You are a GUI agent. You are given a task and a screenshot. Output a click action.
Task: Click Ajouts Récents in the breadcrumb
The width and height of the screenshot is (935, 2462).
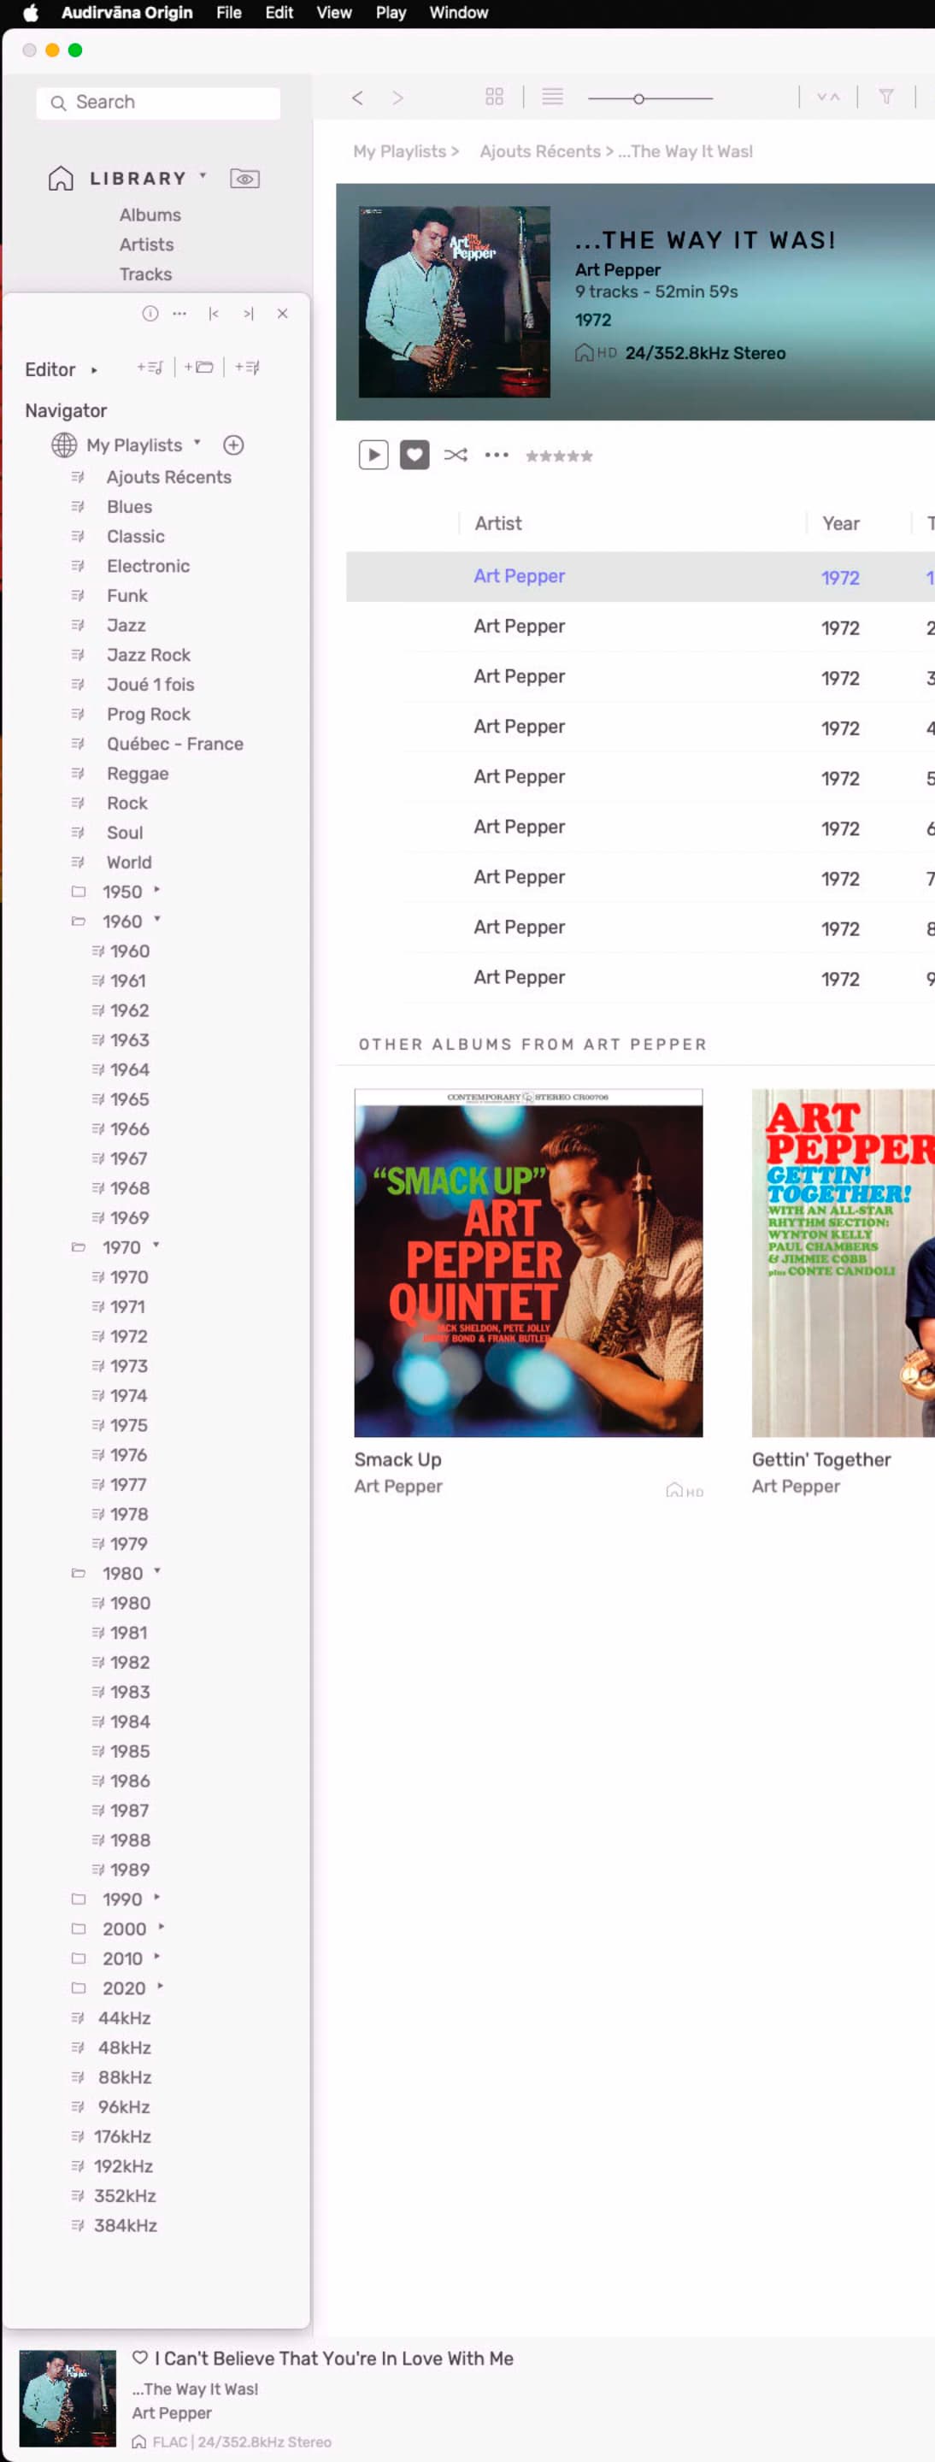pos(539,151)
